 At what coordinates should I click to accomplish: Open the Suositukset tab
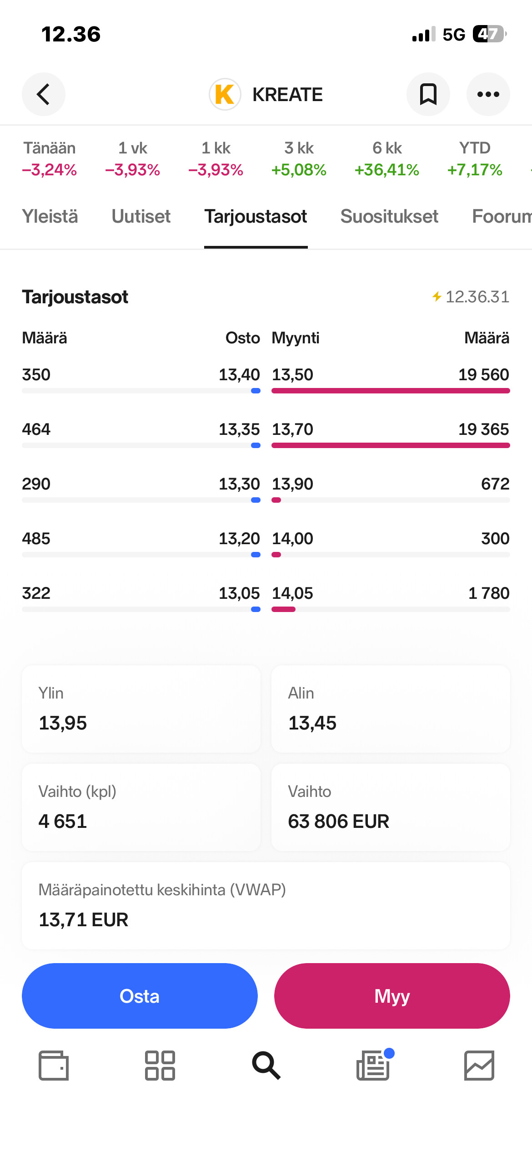[x=389, y=216]
